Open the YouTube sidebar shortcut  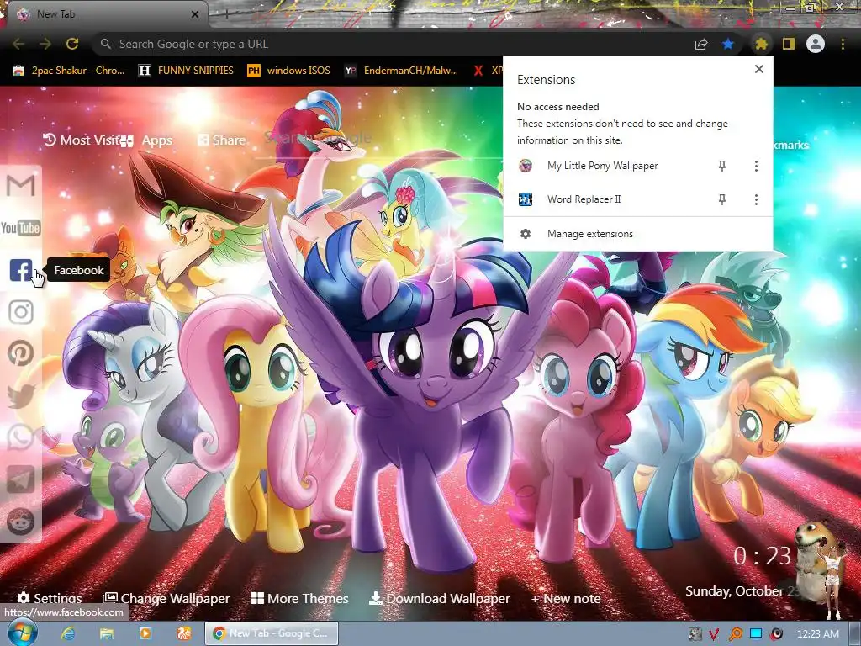(x=21, y=227)
